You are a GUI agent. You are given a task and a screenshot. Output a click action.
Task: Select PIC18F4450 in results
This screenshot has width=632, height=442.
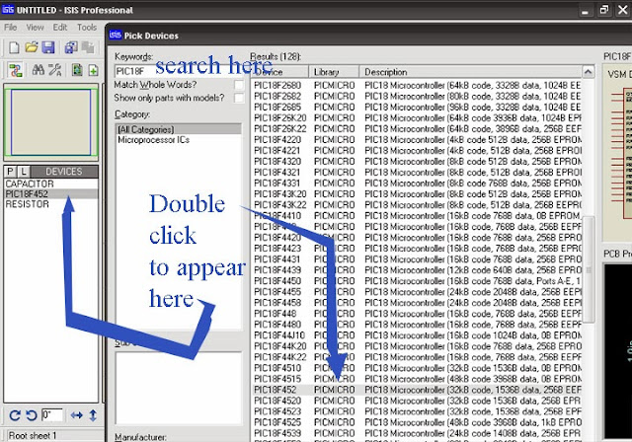point(417,281)
